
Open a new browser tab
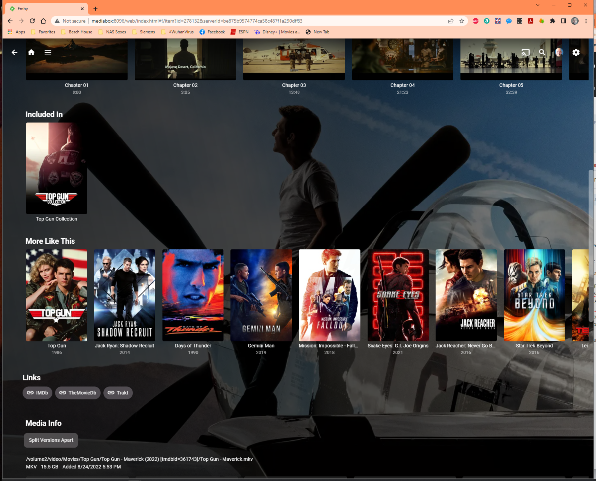pyautogui.click(x=95, y=9)
